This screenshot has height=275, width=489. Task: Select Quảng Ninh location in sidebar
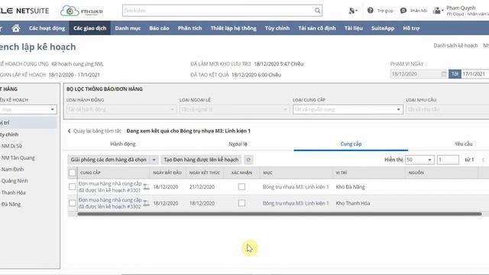click(x=15, y=181)
